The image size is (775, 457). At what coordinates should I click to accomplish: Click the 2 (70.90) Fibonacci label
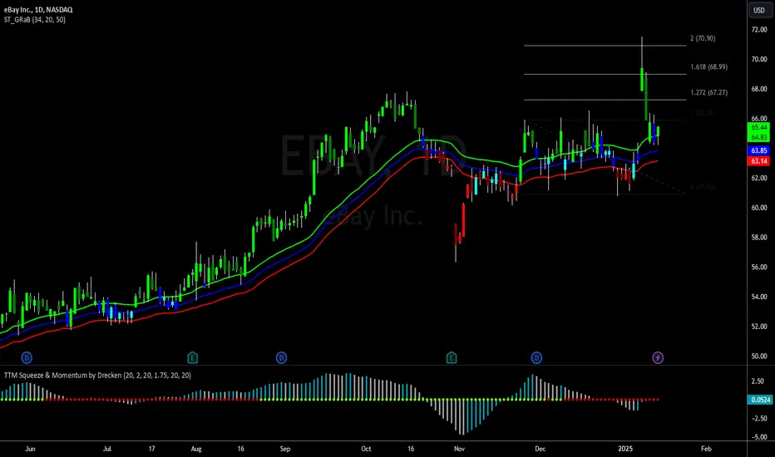click(703, 38)
